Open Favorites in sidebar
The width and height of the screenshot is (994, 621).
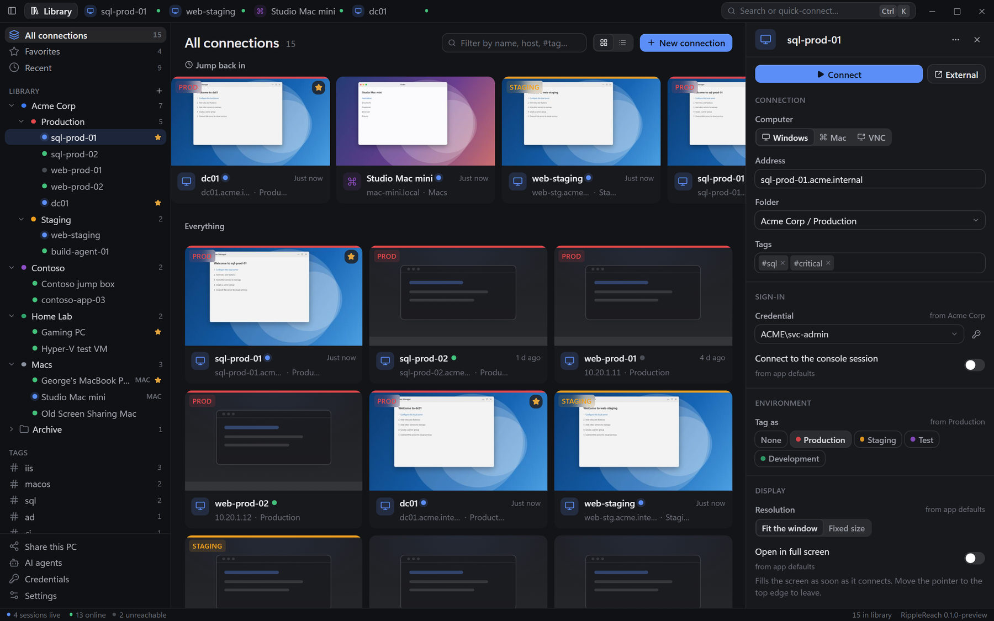pos(86,51)
